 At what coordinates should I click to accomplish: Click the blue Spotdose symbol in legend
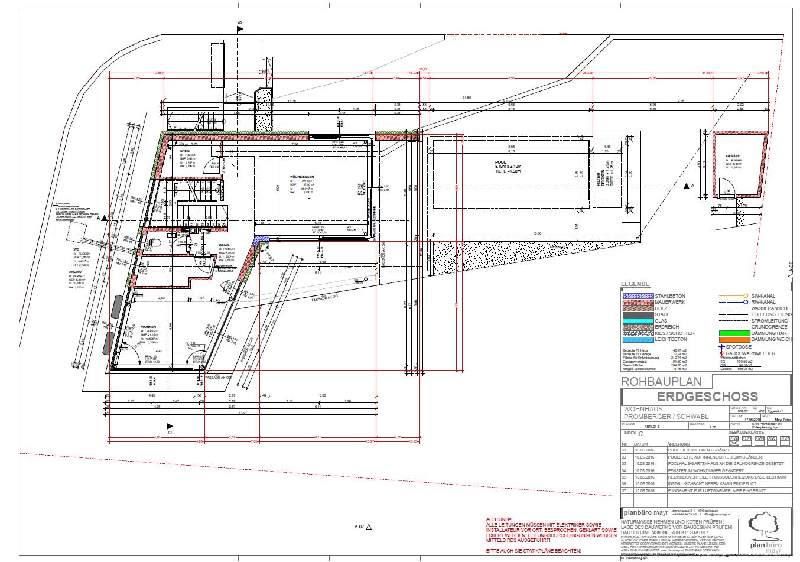click(722, 346)
